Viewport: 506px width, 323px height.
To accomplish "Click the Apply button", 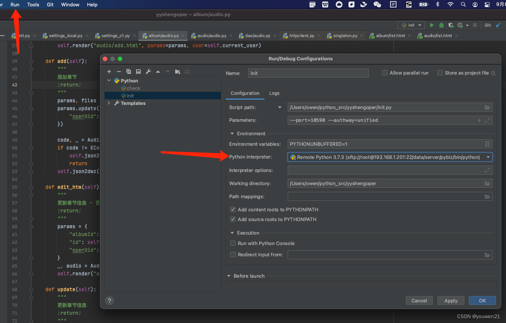I will 451,301.
